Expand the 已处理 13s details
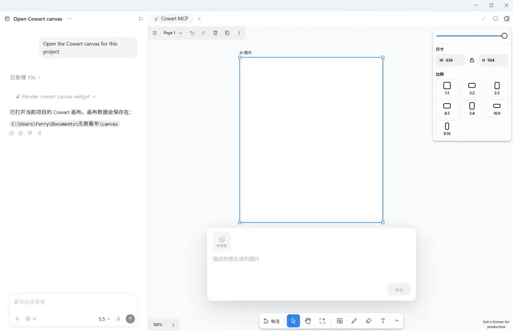 pos(25,77)
